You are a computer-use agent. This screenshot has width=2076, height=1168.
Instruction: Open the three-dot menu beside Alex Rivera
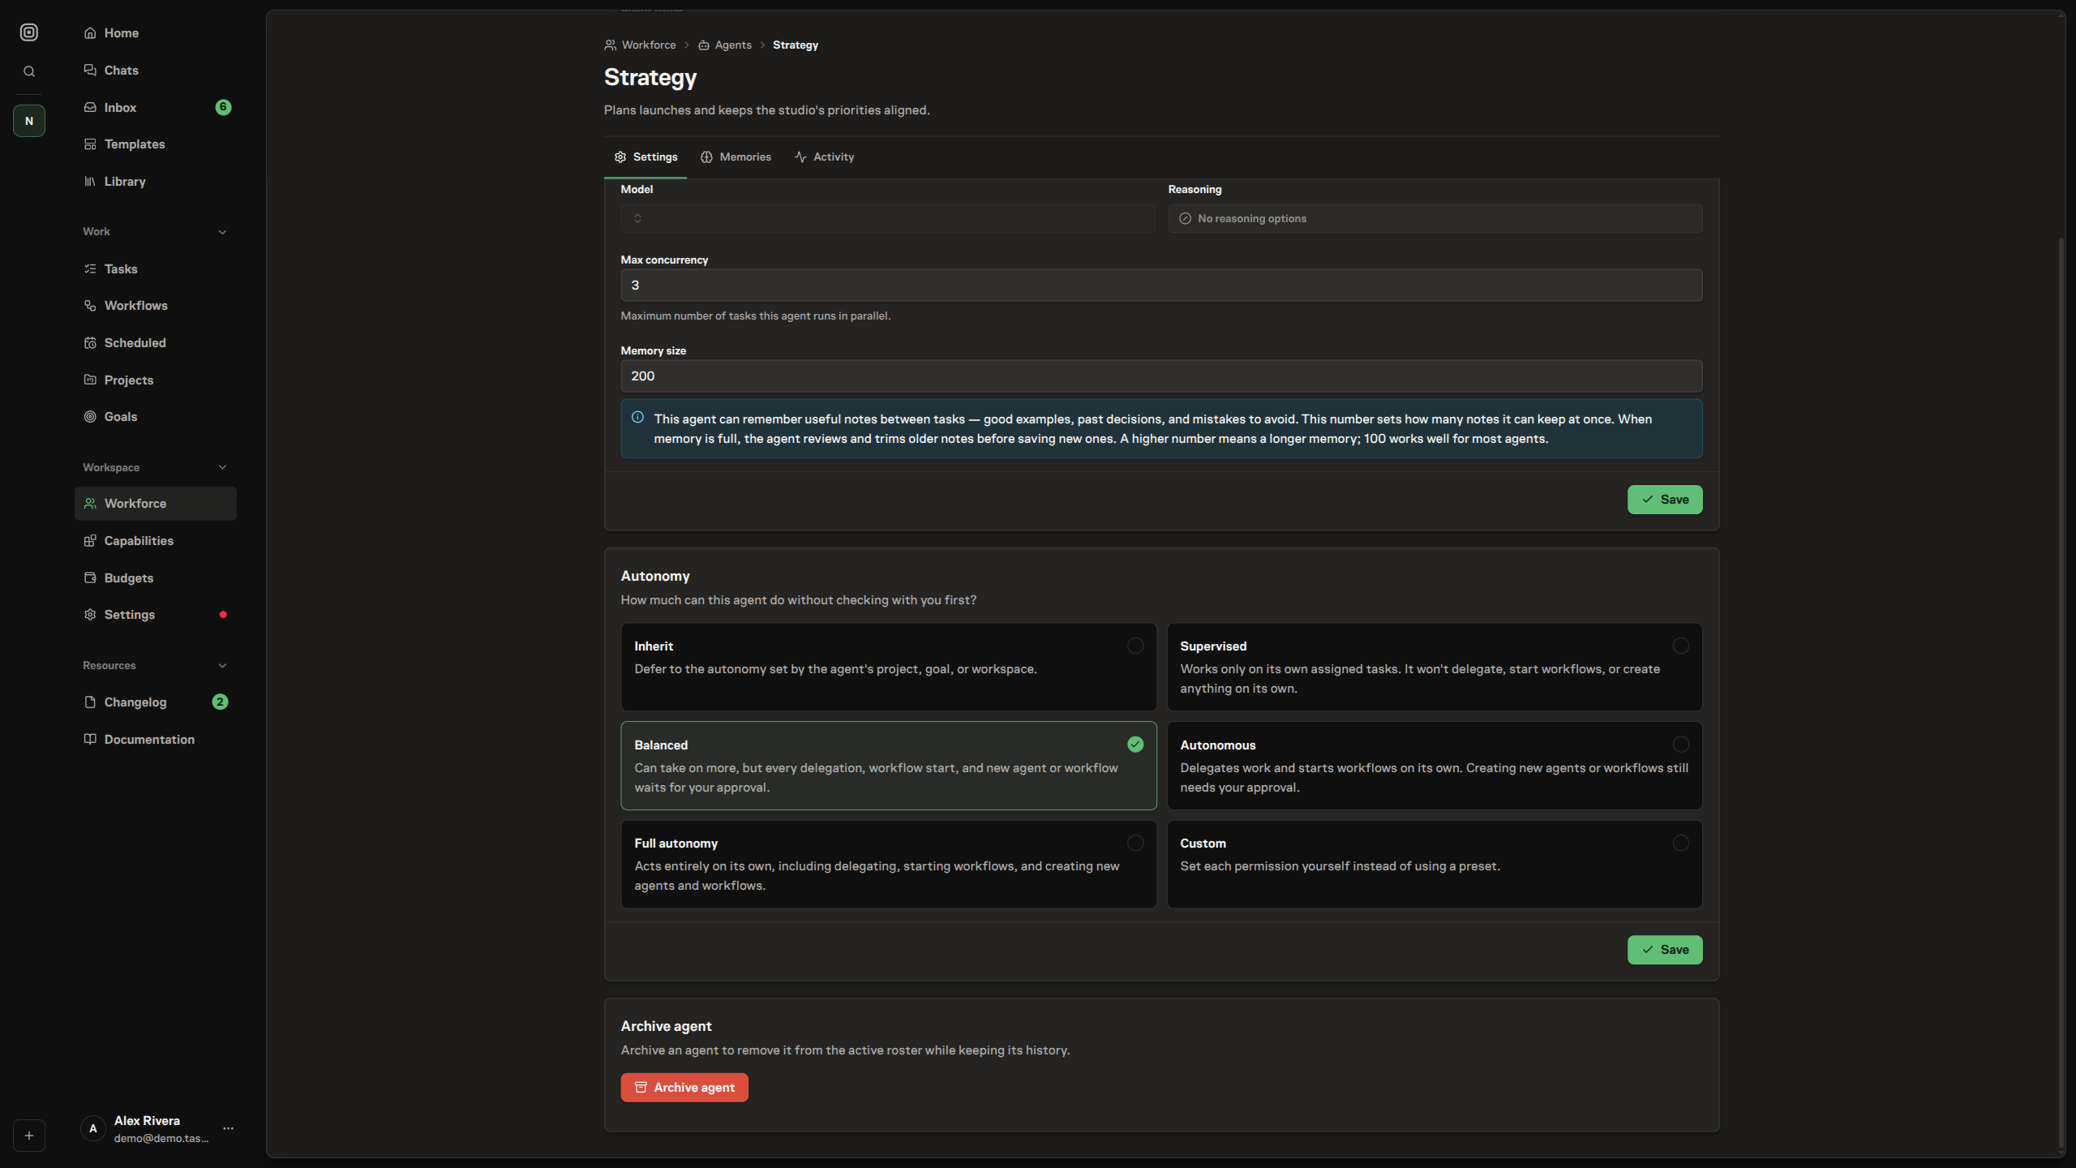coord(229,1128)
